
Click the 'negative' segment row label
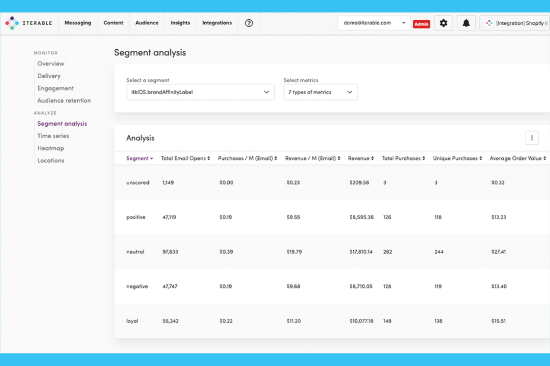click(137, 286)
